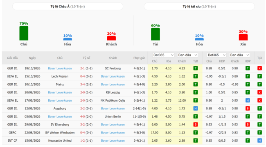Open Bayer Leverkusen link in RB Leipzig row
The image size is (266, 147).
[60, 92]
